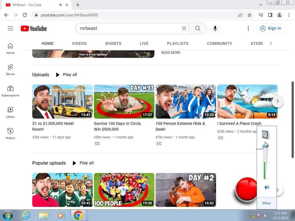Image resolution: width=295 pixels, height=221 pixels.
Task: Switch to the COMMUNITY channel tab
Action: point(220,44)
